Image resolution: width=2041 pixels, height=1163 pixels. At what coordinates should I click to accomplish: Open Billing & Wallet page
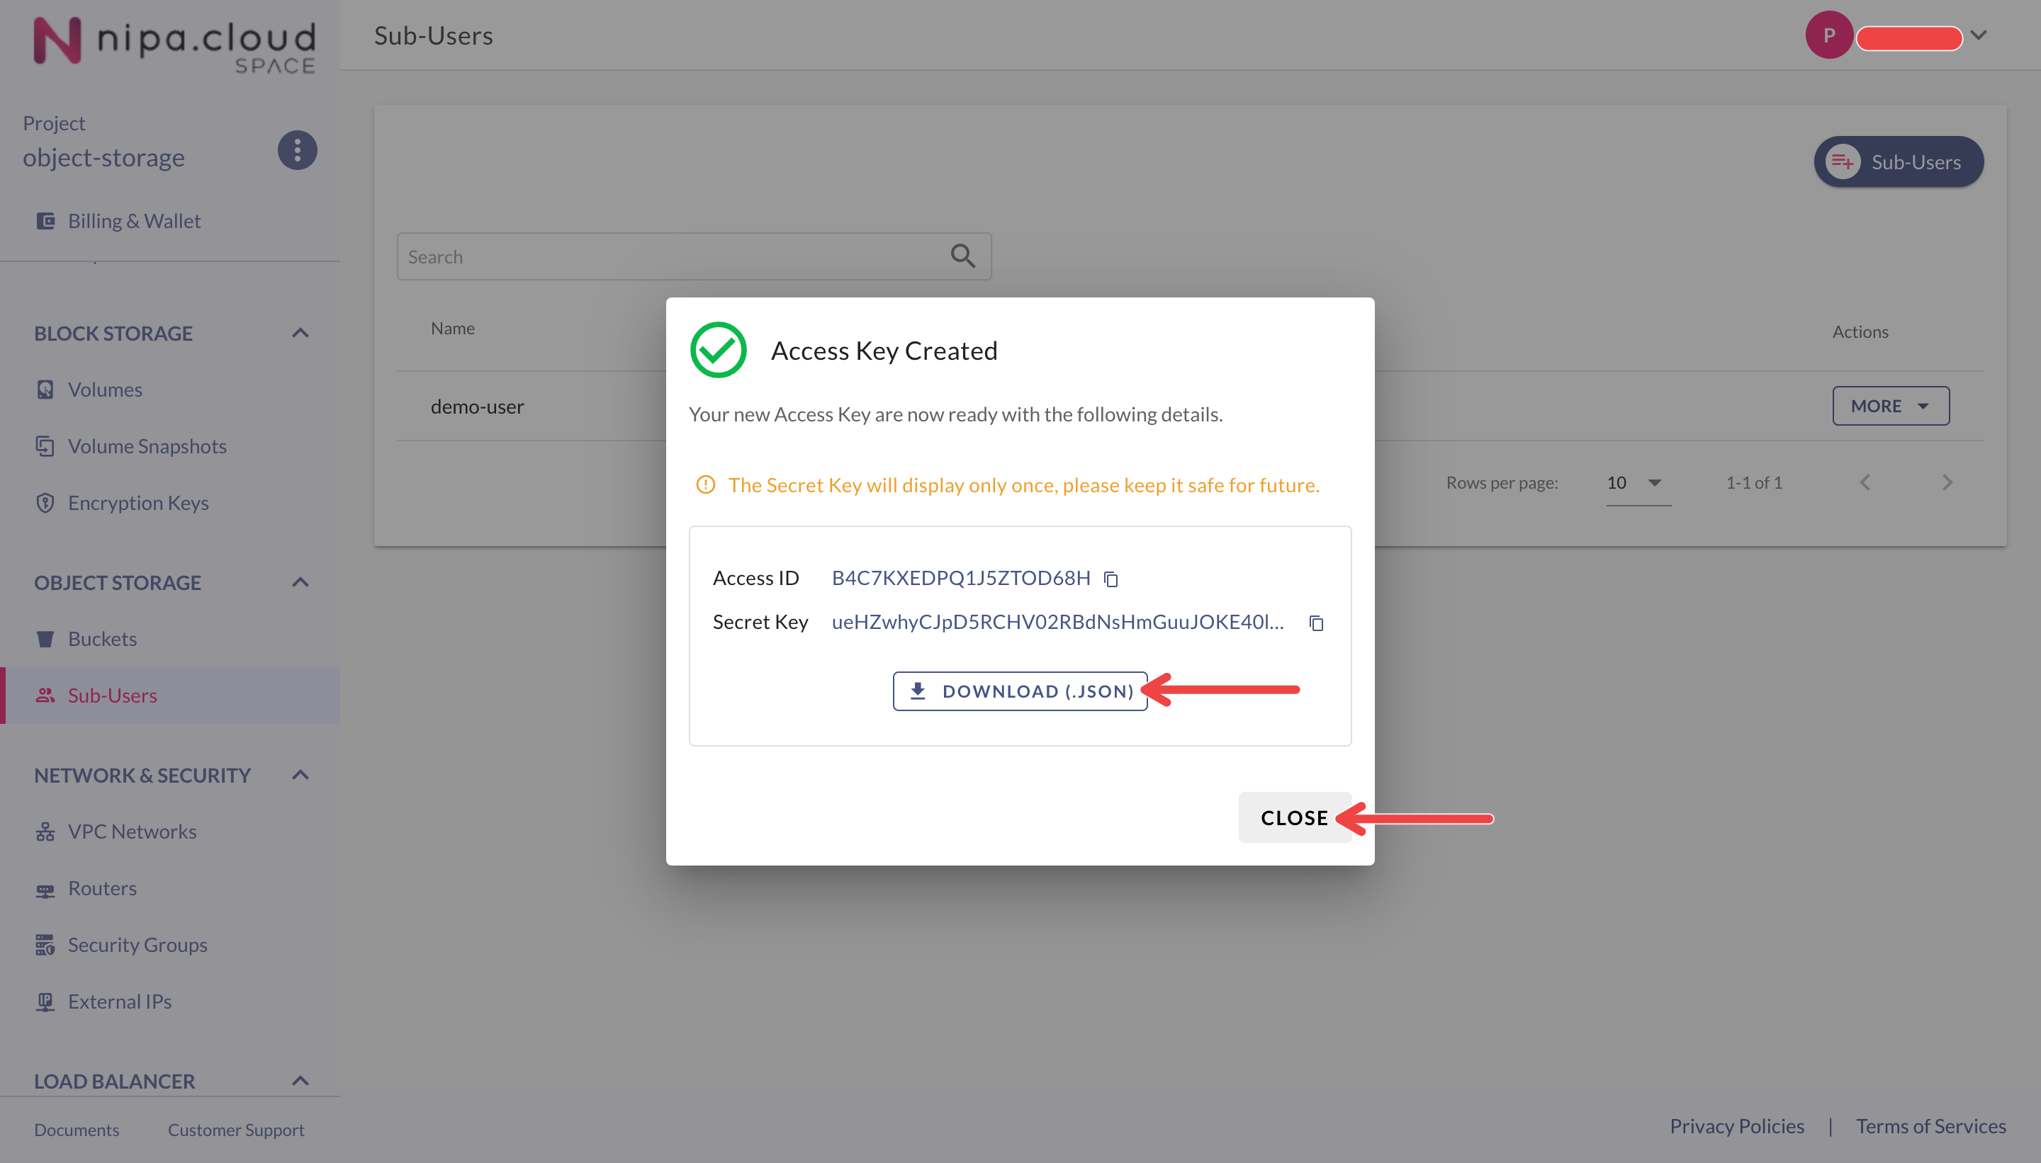pyautogui.click(x=133, y=221)
